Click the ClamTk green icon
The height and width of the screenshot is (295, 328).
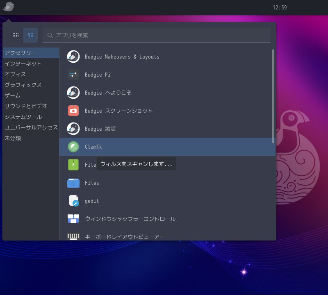[x=73, y=147]
